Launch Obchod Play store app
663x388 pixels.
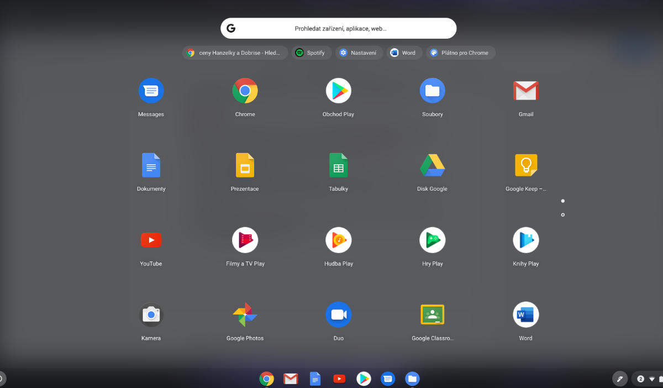pyautogui.click(x=338, y=91)
